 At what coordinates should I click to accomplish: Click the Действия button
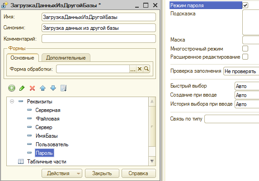pyautogui.click(x=62, y=173)
